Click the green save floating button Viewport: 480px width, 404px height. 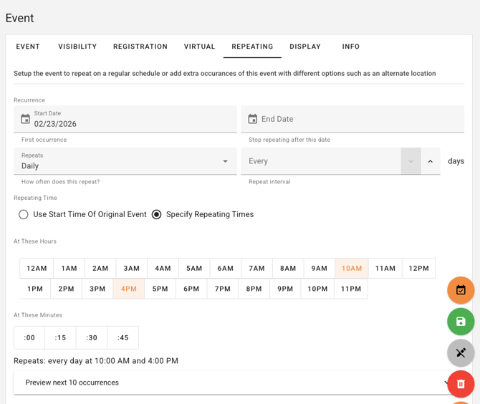(x=461, y=322)
